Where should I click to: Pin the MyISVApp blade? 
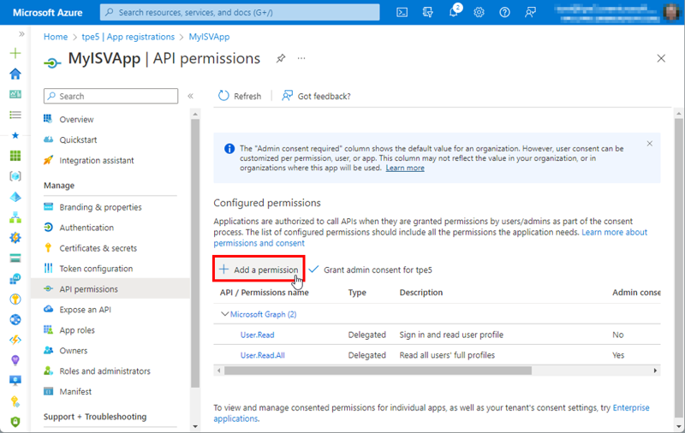pyautogui.click(x=281, y=58)
